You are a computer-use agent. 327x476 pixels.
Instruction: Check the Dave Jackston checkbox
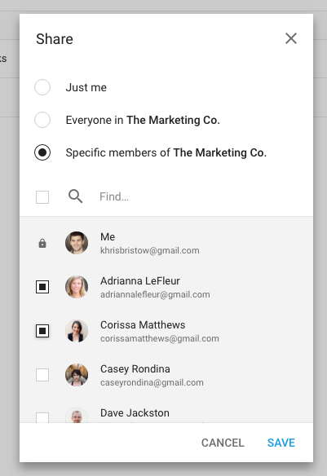(x=42, y=417)
